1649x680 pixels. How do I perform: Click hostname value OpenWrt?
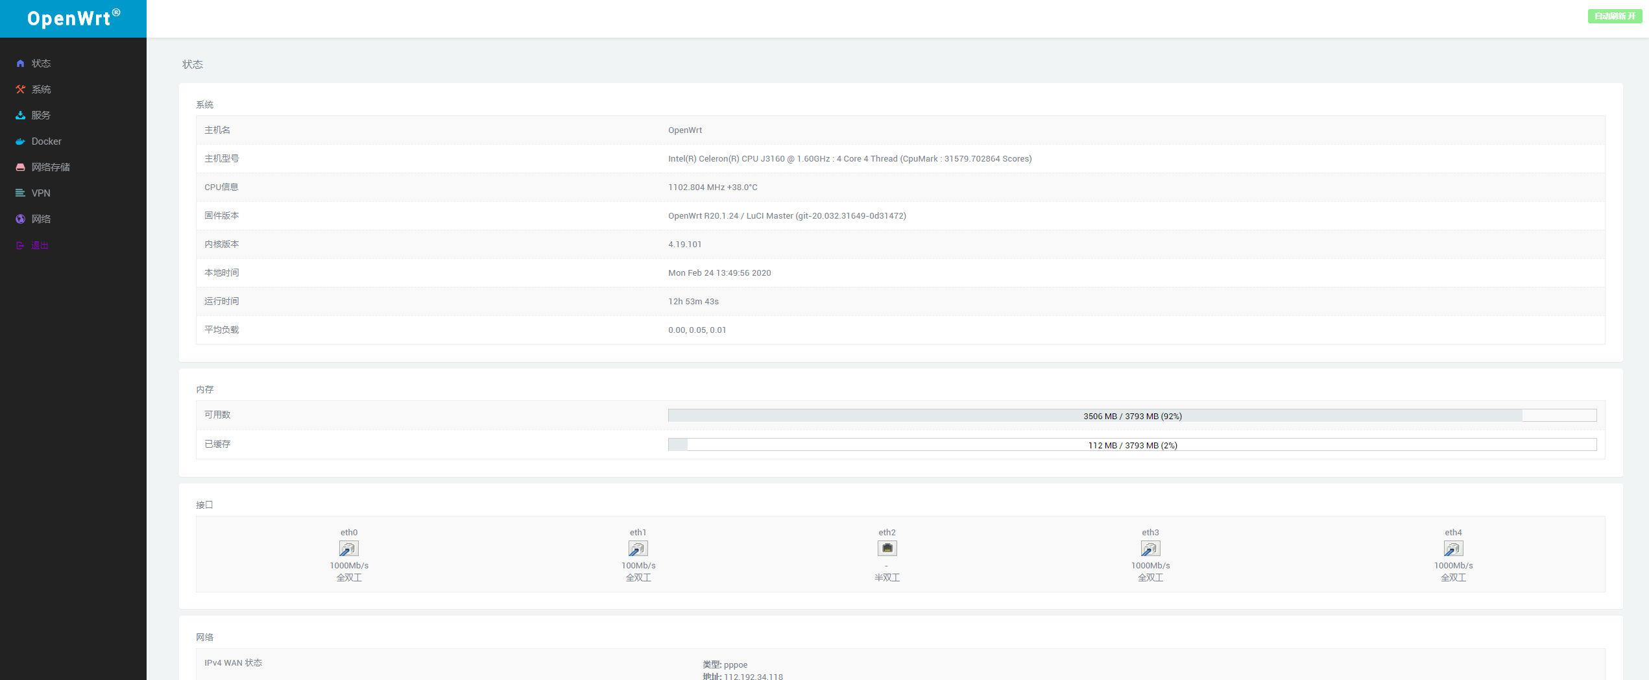coord(685,130)
